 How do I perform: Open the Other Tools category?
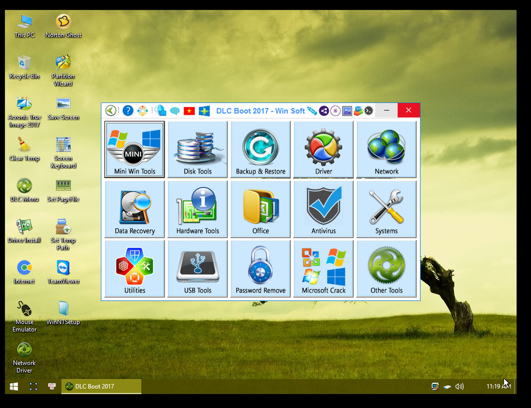click(x=386, y=268)
